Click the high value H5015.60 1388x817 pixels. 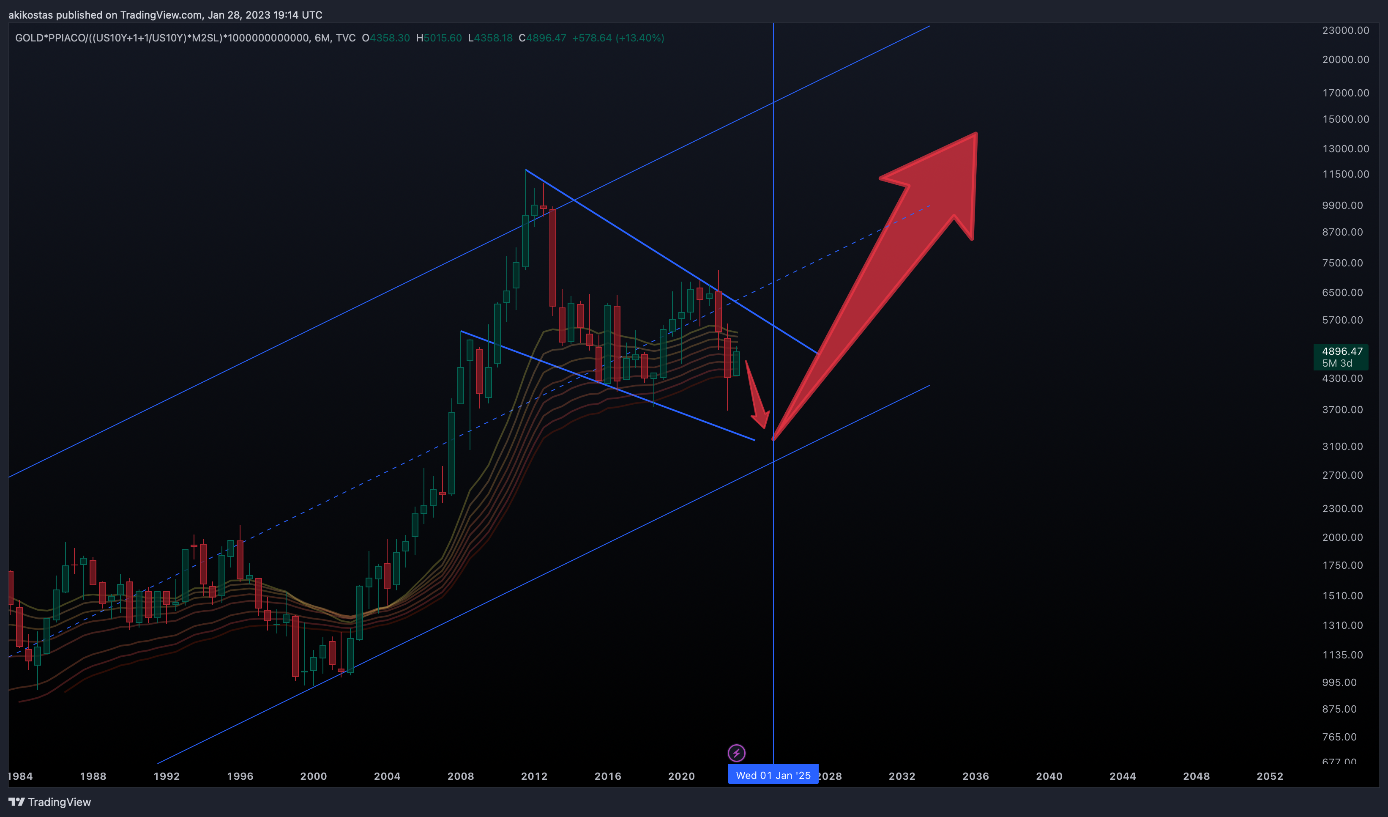(x=439, y=38)
